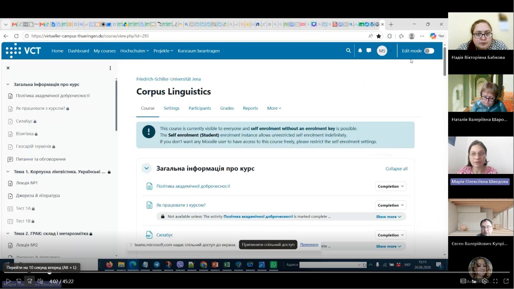Collapse Тема 2 ГРАК in the course index

pyautogui.click(x=8, y=233)
